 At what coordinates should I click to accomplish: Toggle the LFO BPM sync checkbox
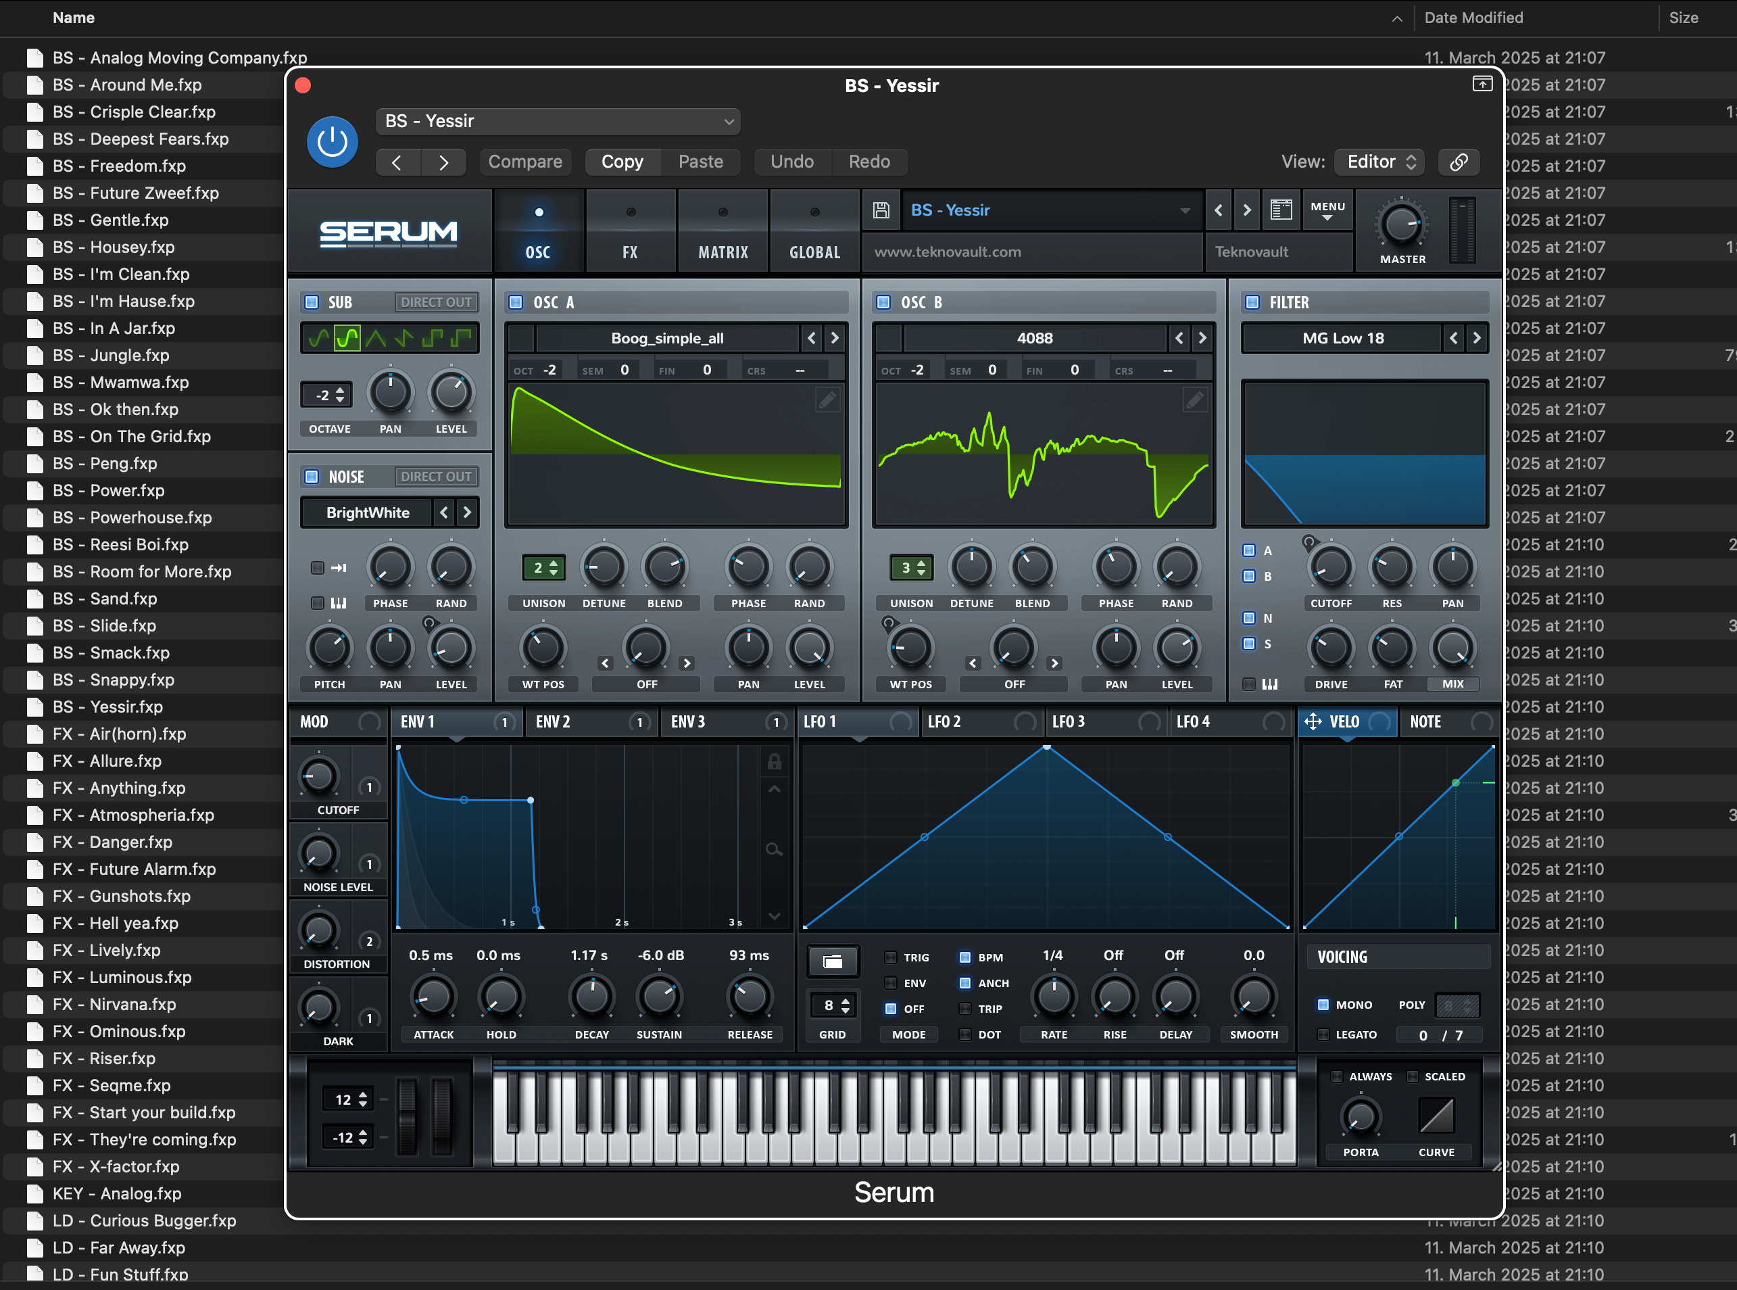click(965, 957)
